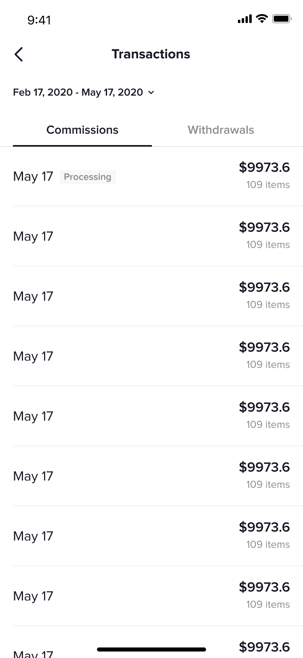Tap the $9973.6 amount in the first row
Screen dimensions: 303x658
pos(264,167)
